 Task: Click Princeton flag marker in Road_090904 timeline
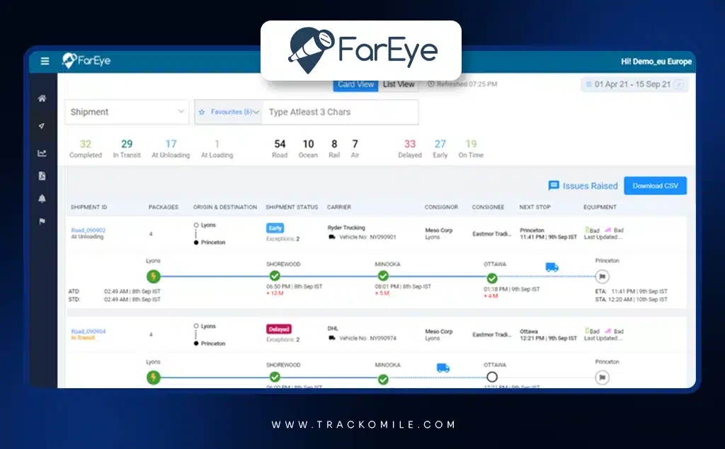(x=602, y=378)
